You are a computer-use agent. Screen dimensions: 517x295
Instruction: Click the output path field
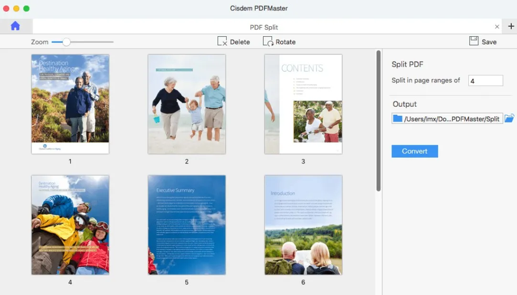tap(447, 119)
